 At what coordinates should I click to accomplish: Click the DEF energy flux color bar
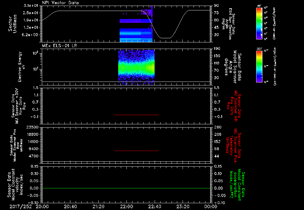[259, 66]
